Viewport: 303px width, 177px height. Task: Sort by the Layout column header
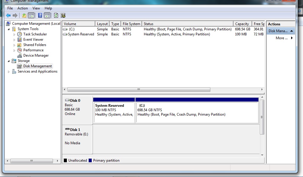pos(102,24)
